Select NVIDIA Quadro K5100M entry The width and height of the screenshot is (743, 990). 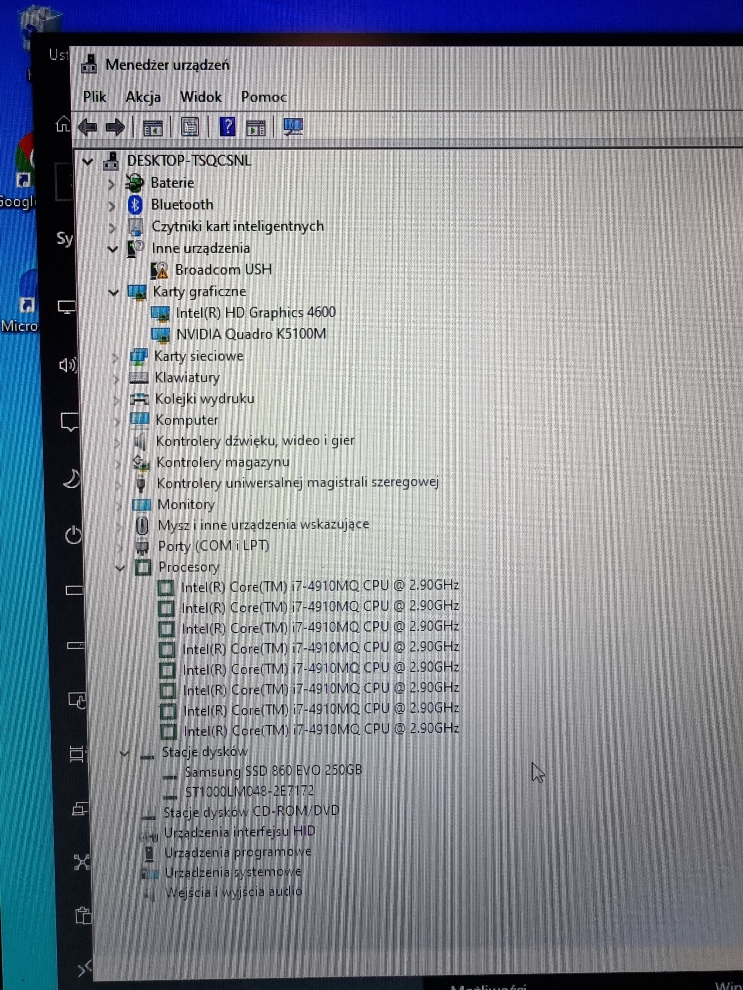point(251,334)
